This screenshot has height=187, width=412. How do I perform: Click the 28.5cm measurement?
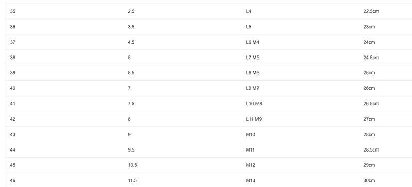coord(371,150)
